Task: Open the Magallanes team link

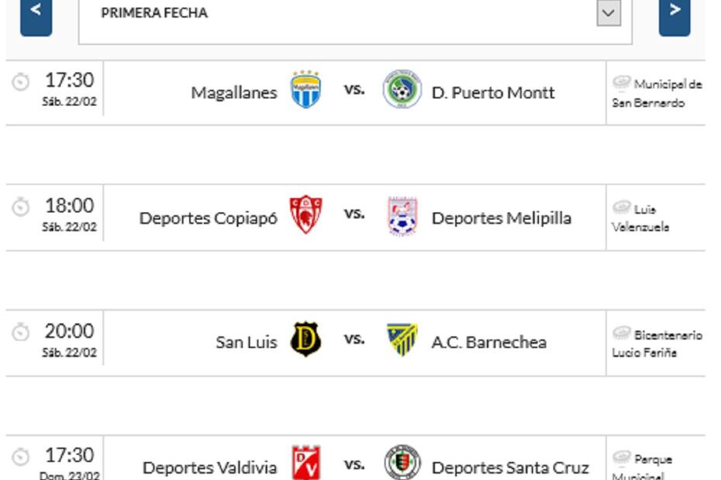Action: 233,93
